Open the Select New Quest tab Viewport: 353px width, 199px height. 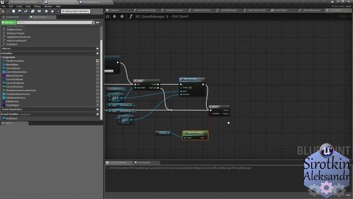[312, 10]
